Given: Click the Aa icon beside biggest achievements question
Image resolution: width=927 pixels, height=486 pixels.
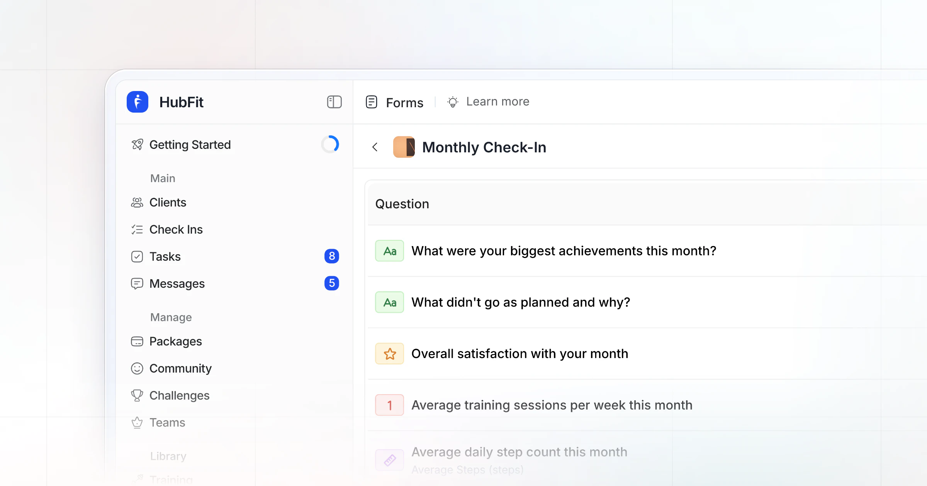Looking at the screenshot, I should click(390, 251).
